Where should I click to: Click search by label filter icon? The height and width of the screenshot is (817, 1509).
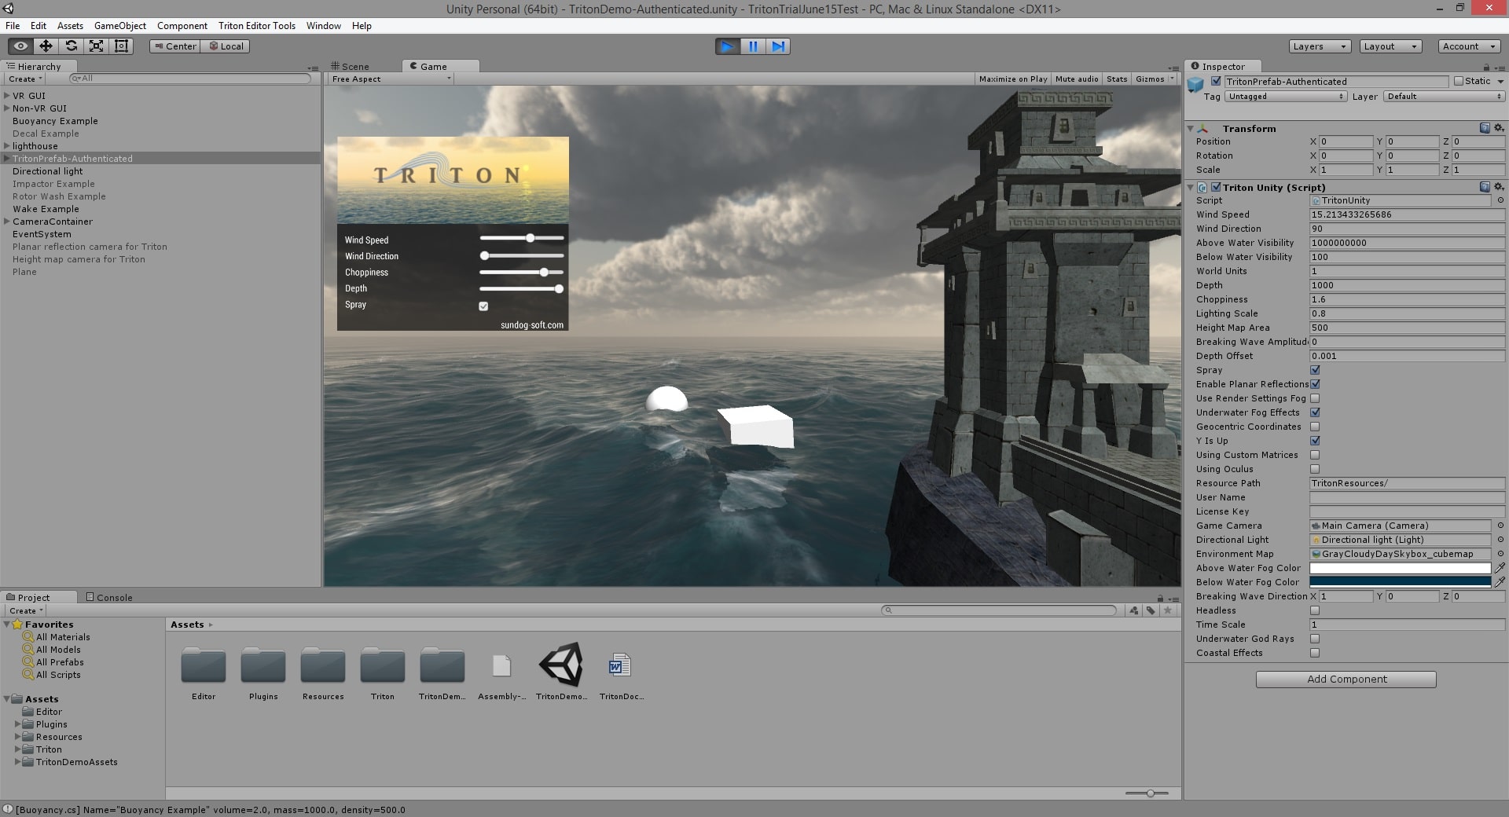1151,610
